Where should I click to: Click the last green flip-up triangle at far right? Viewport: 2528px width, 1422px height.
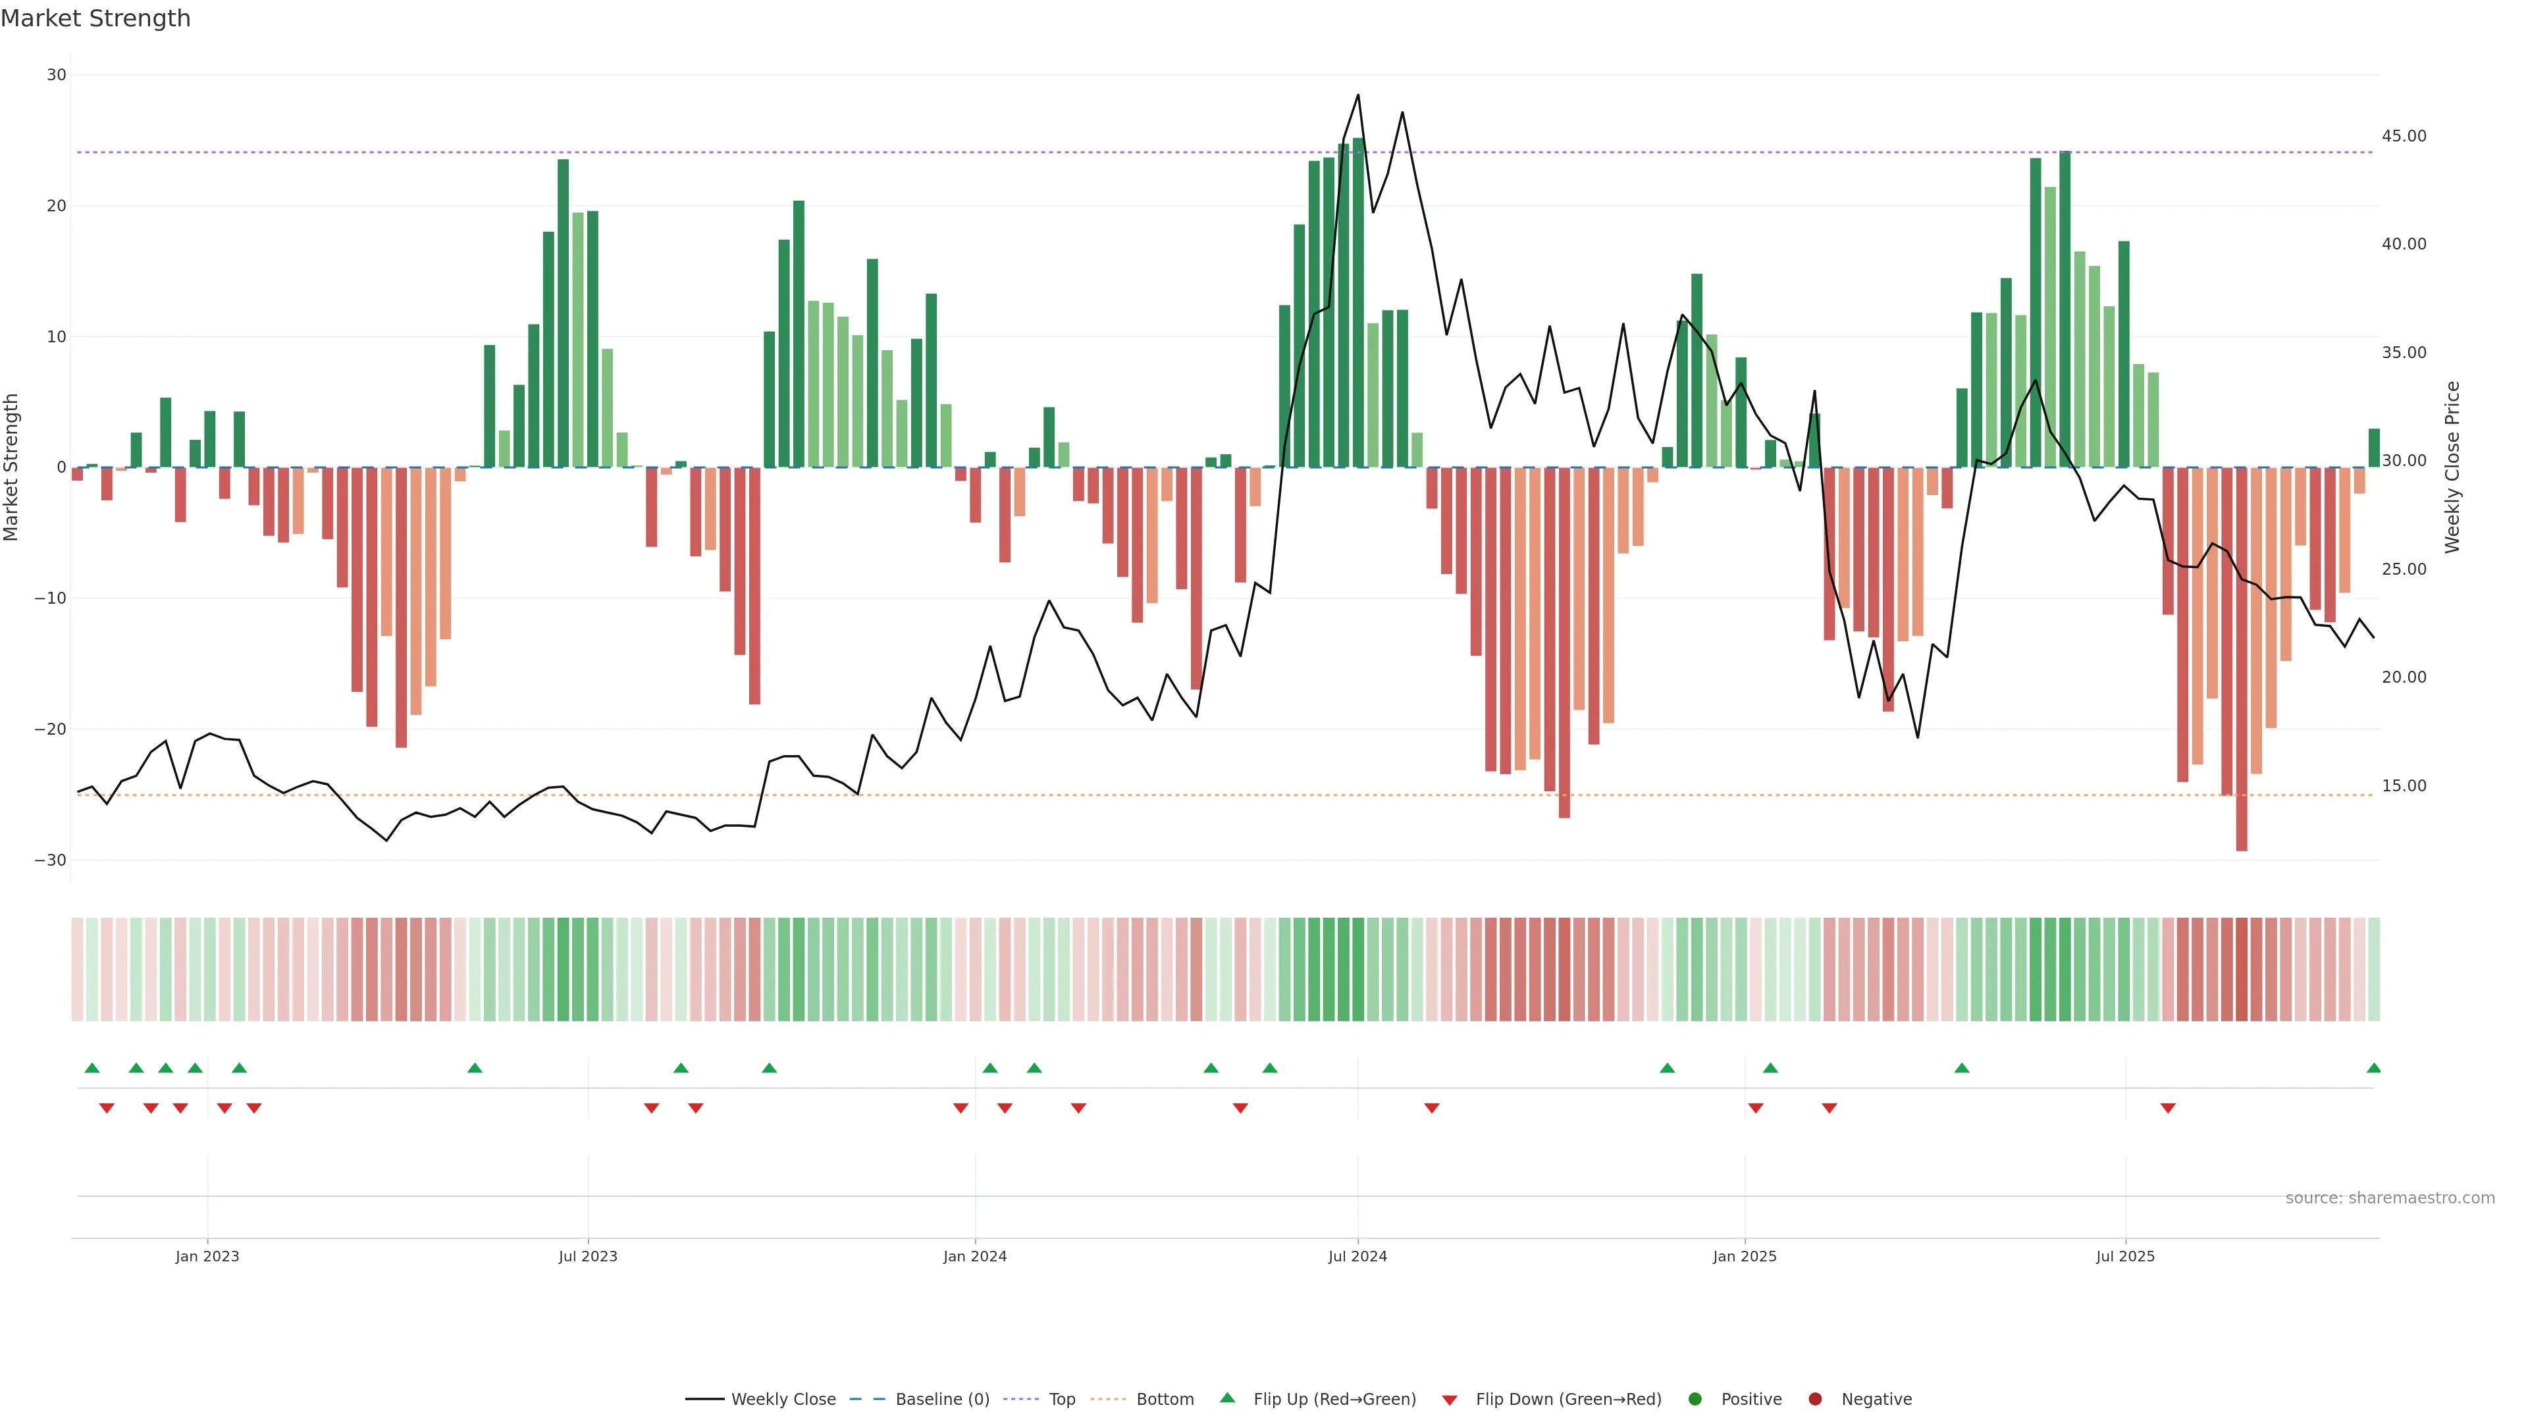[x=2373, y=1068]
